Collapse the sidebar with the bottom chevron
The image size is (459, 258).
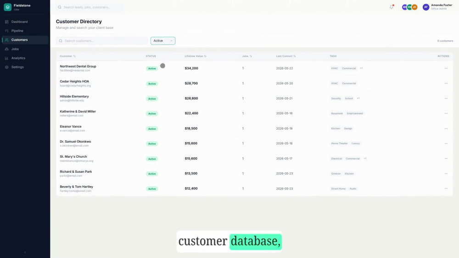coord(25,252)
